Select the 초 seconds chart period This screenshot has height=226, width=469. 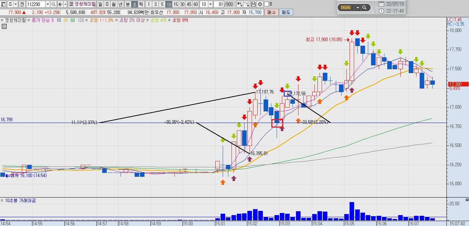pos(134,4)
